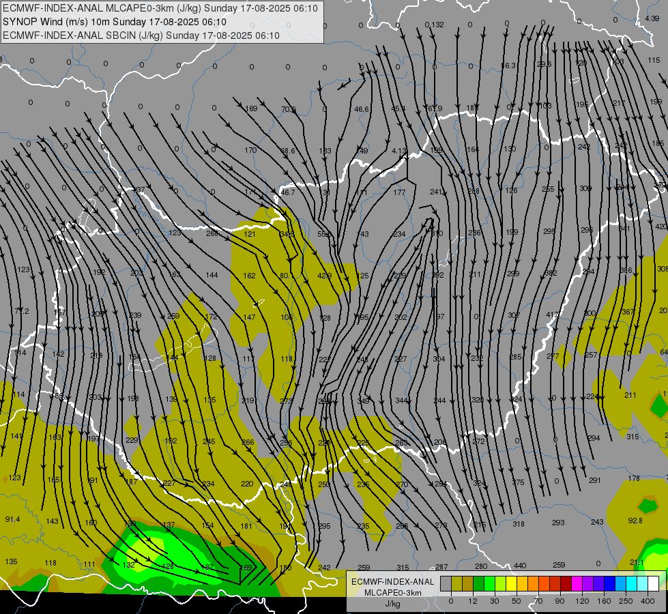Click legend tick label 120
Screen dimensions: 668x614
582,601
